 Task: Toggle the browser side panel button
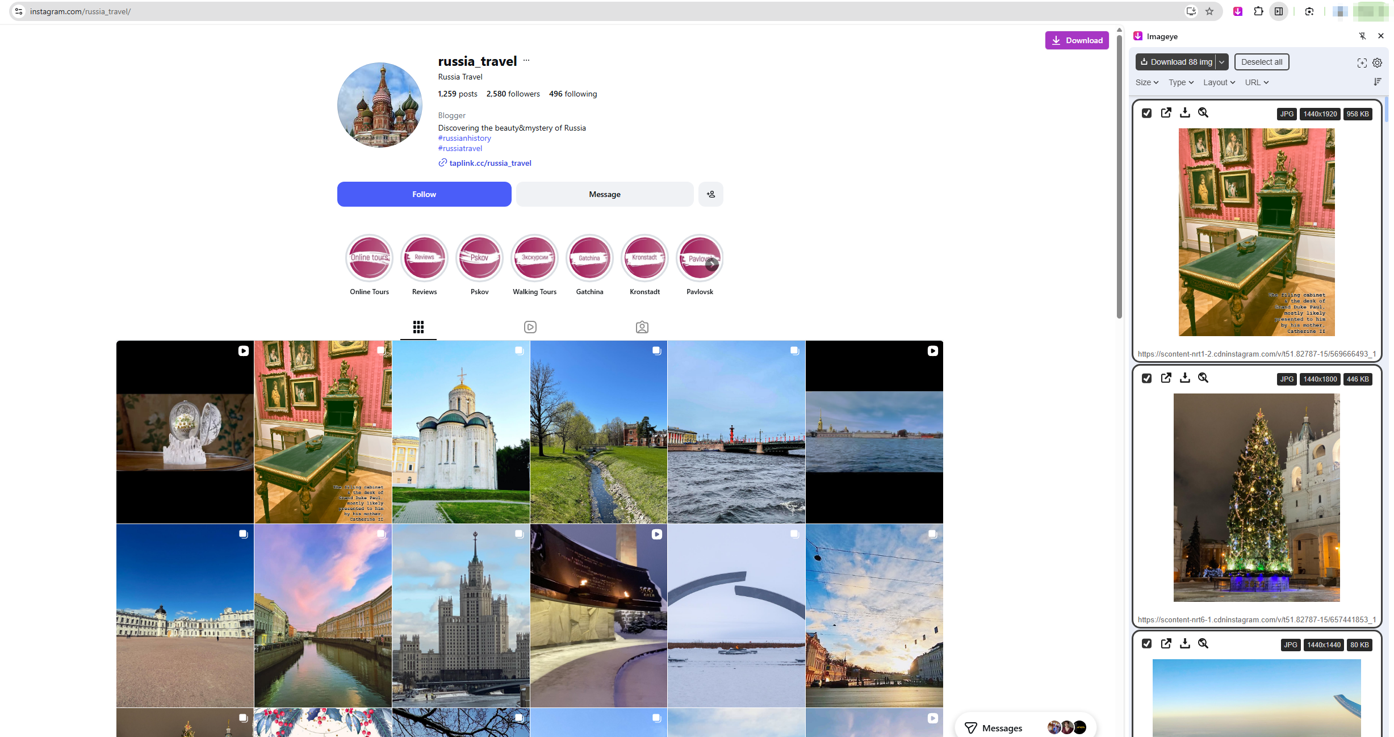pos(1279,11)
